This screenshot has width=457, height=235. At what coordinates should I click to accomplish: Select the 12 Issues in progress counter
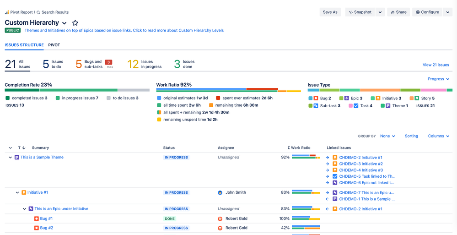144,64
